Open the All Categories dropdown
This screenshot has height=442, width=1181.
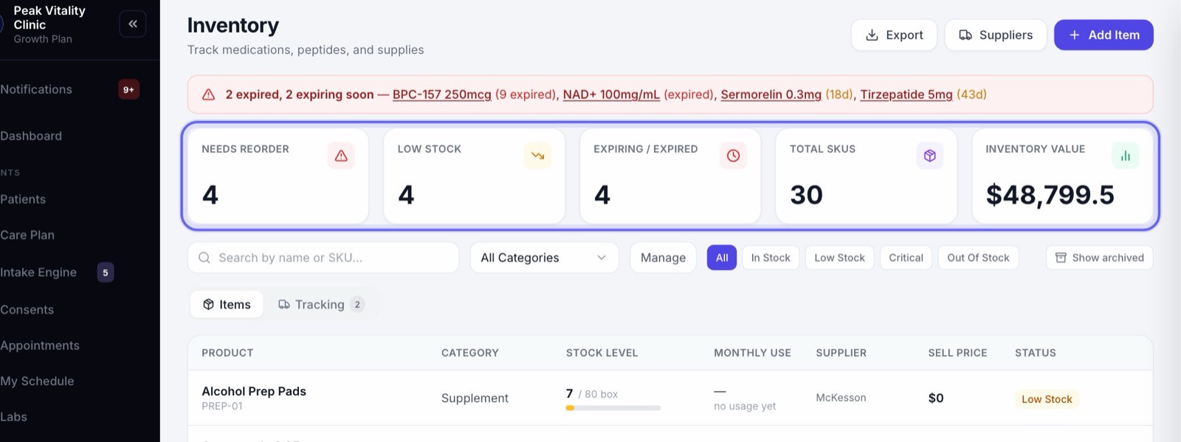point(544,258)
